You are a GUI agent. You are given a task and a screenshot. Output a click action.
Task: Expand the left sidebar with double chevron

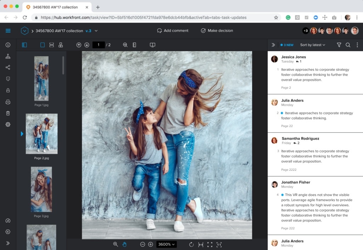(8, 243)
